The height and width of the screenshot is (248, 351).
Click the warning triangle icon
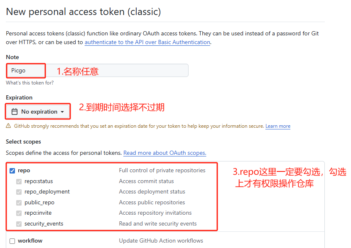click(x=8, y=126)
